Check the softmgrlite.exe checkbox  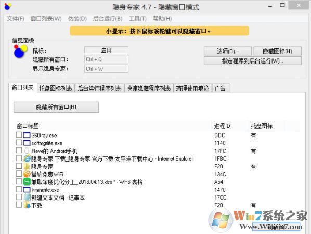19,143
